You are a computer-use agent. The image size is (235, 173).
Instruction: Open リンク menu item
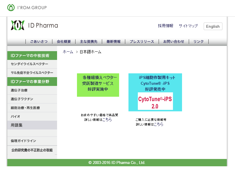tap(199, 41)
